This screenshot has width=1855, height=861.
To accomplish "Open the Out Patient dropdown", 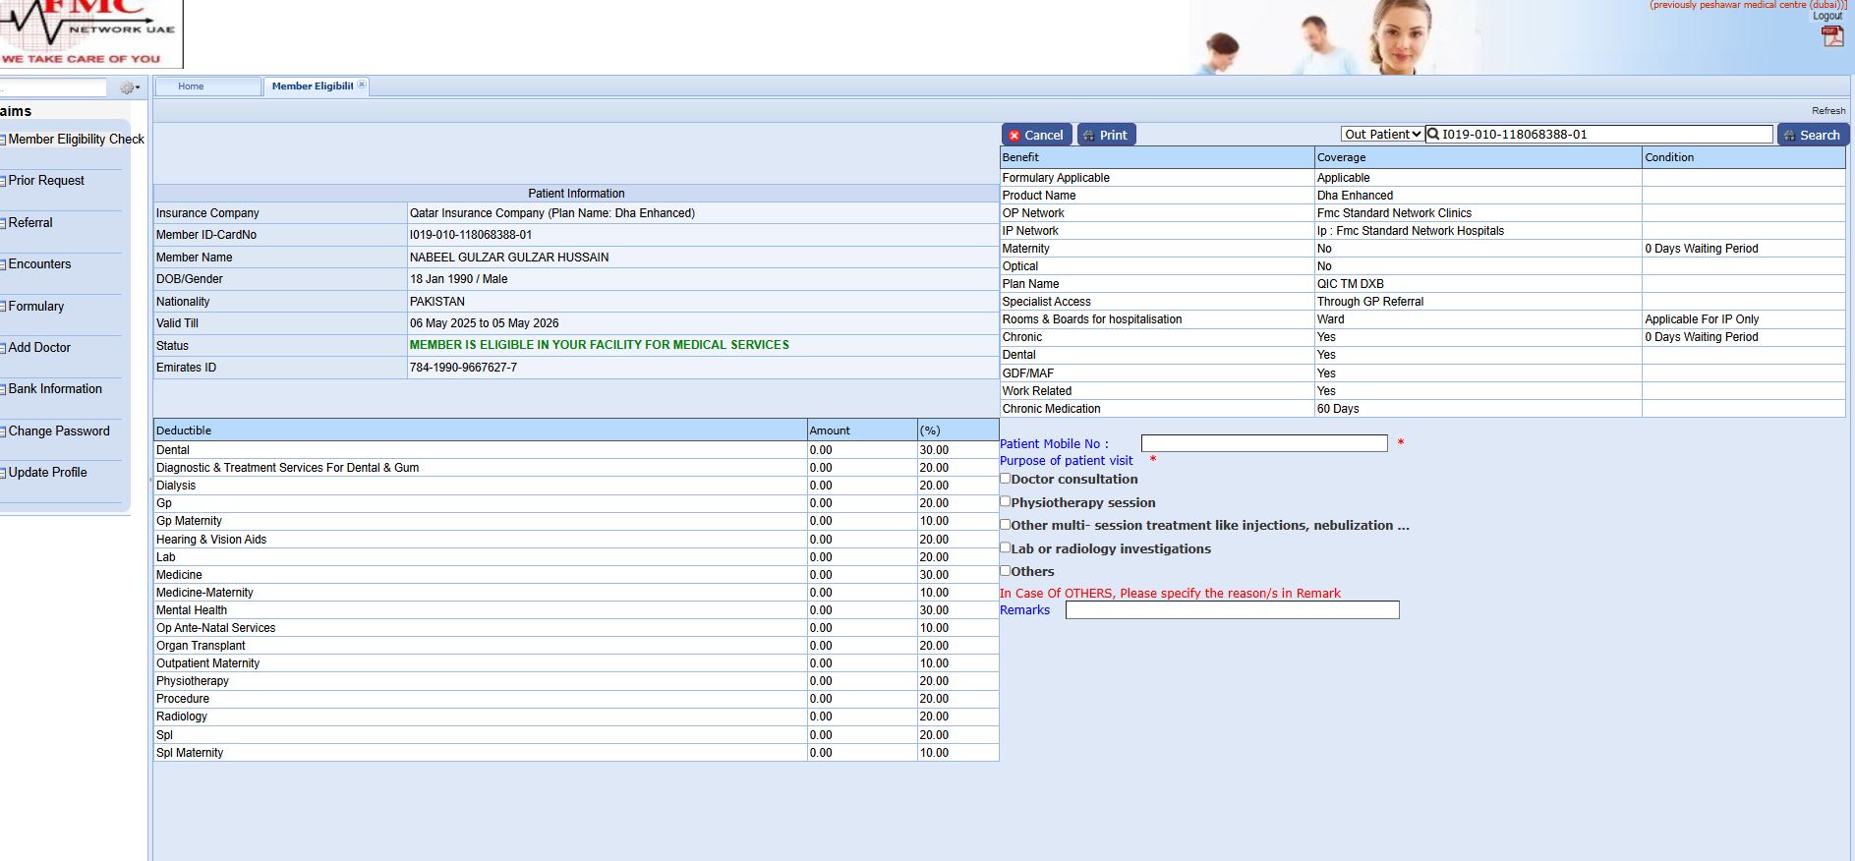I will tap(1382, 135).
